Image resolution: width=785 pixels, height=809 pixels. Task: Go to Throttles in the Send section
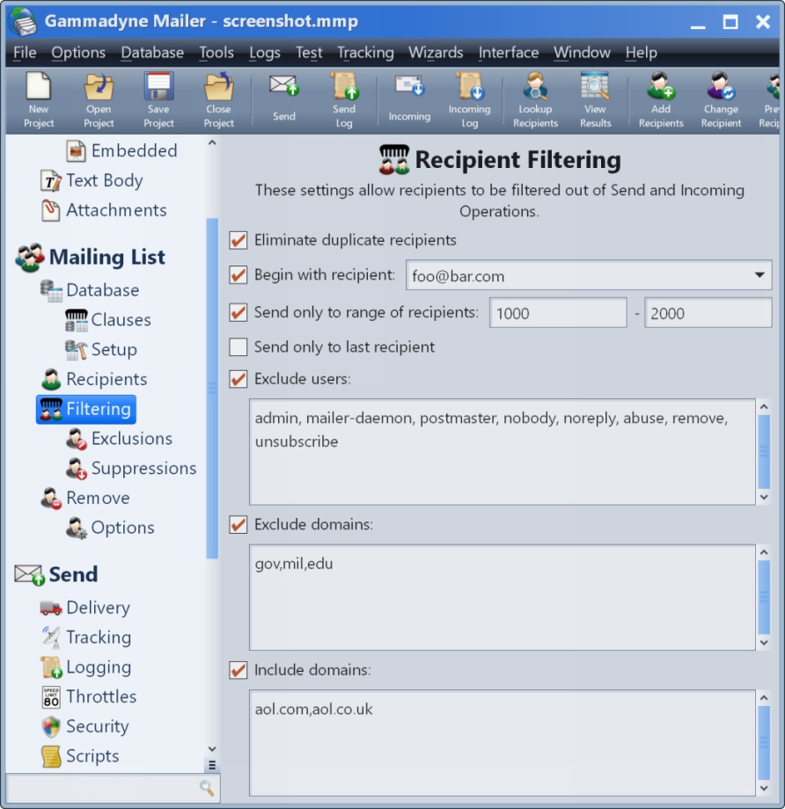(x=101, y=697)
